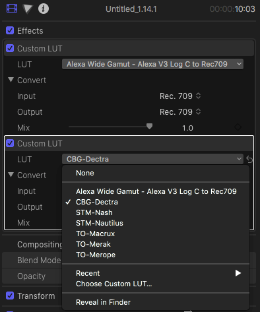Open the Recent submenu arrow
Image resolution: width=260 pixels, height=312 pixels.
[x=238, y=273]
